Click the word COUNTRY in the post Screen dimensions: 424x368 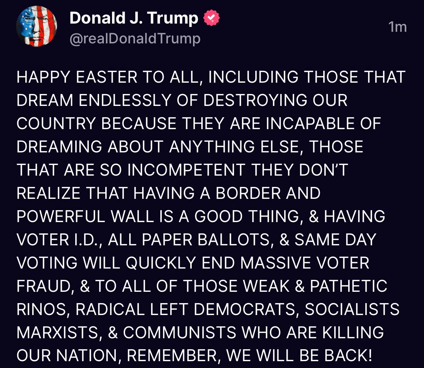(56, 124)
